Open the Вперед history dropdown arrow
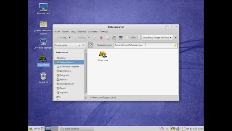The image size is (232, 131). 89,37
